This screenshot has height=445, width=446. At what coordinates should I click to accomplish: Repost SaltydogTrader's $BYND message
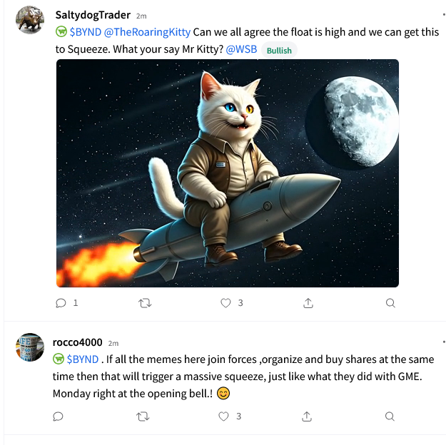click(x=145, y=303)
